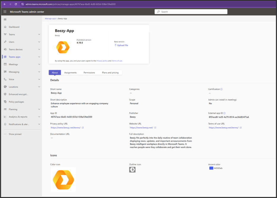This screenshot has width=277, height=198.
Task: Open Enhanced encryption in the sidebar
Action: click(x=18, y=94)
